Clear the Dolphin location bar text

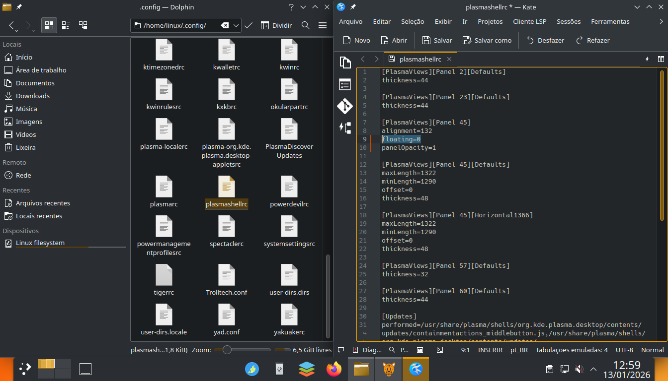click(225, 25)
